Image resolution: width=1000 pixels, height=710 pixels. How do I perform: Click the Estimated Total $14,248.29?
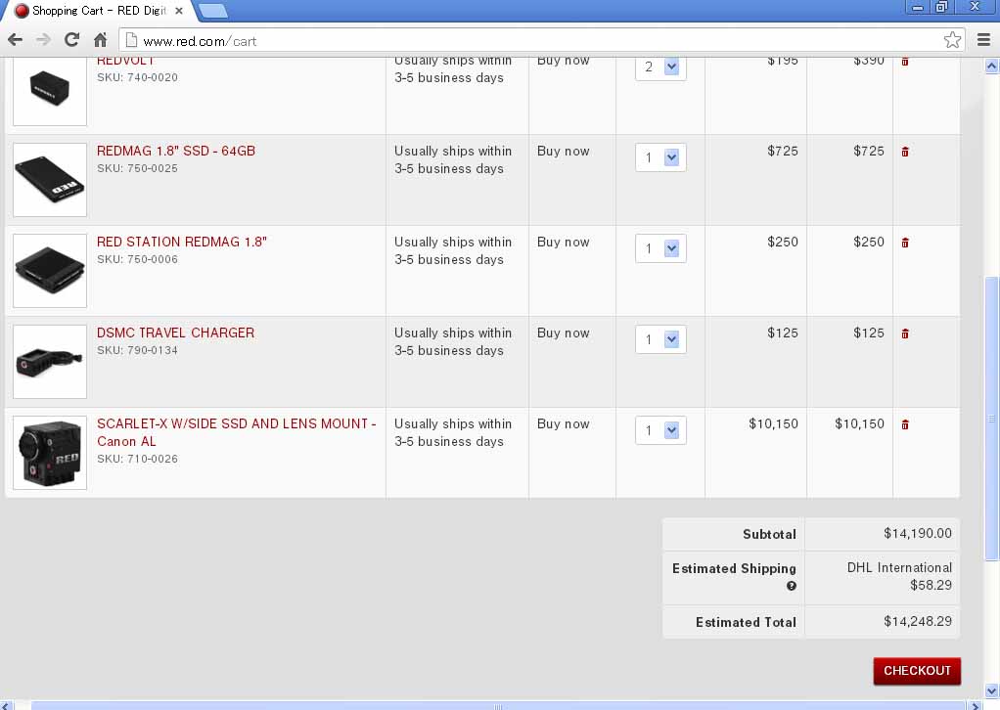(917, 621)
